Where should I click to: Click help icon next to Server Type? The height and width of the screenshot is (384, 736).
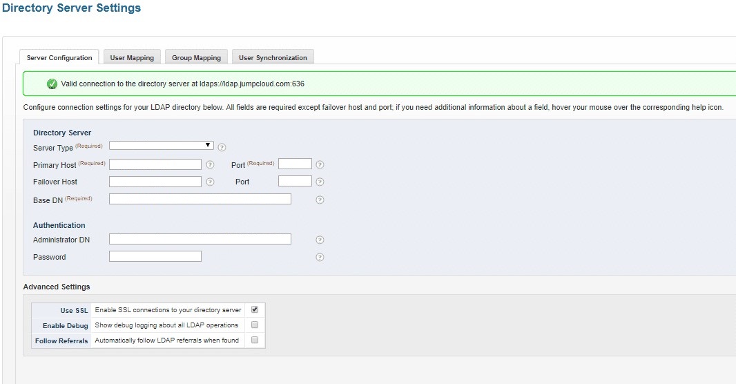222,147
